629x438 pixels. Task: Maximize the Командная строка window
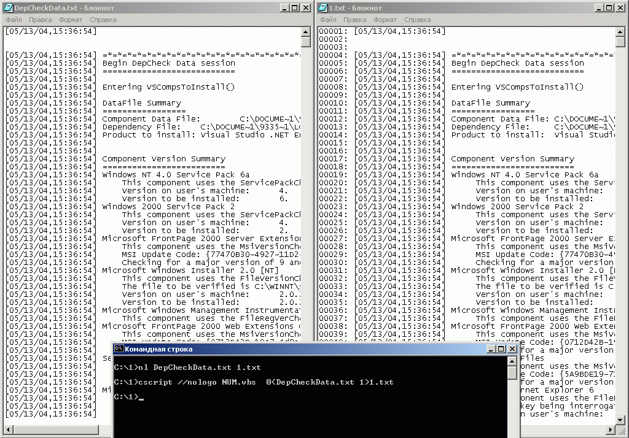coord(501,349)
